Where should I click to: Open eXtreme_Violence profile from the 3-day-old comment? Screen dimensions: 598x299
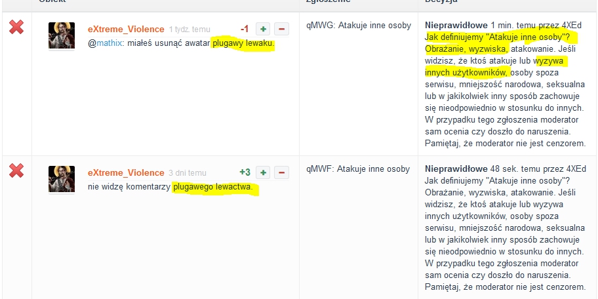[126, 172]
